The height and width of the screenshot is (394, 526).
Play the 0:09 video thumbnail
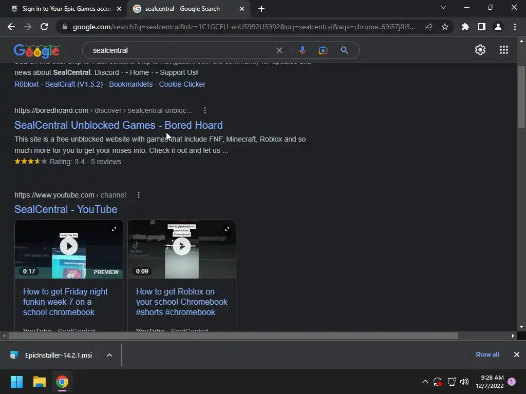182,247
